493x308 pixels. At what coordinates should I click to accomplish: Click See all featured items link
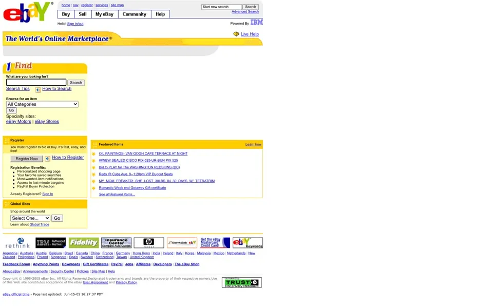(117, 194)
